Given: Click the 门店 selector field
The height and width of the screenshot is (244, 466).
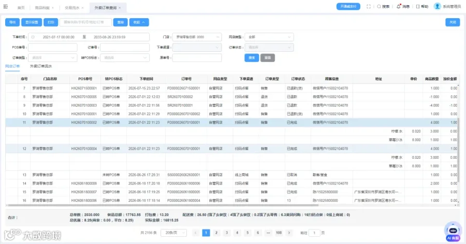Looking at the screenshot, I should click(197, 37).
